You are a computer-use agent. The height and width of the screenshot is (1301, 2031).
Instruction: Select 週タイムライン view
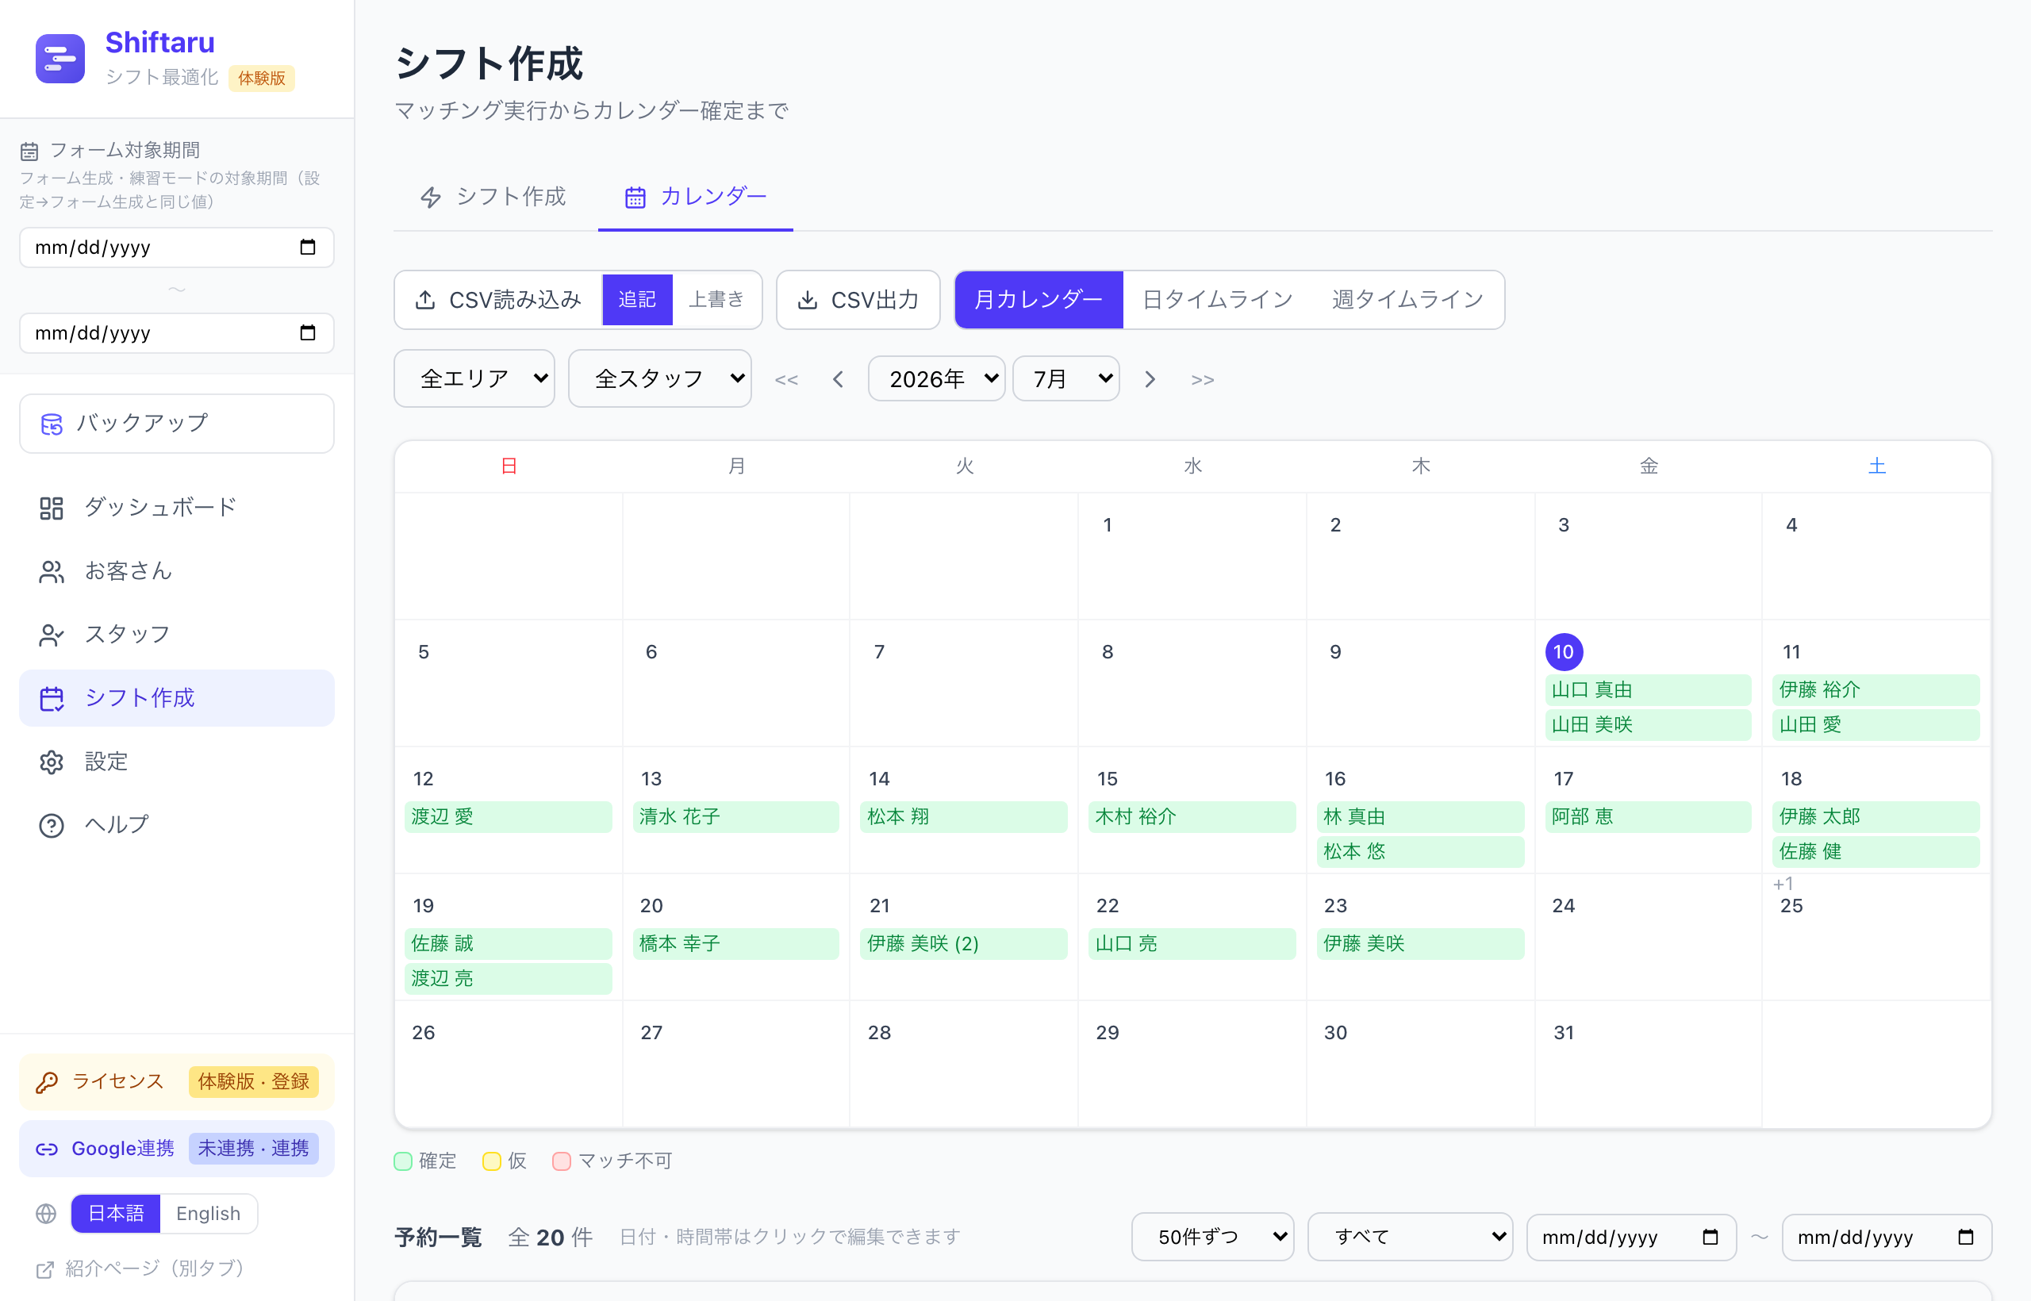coord(1407,300)
